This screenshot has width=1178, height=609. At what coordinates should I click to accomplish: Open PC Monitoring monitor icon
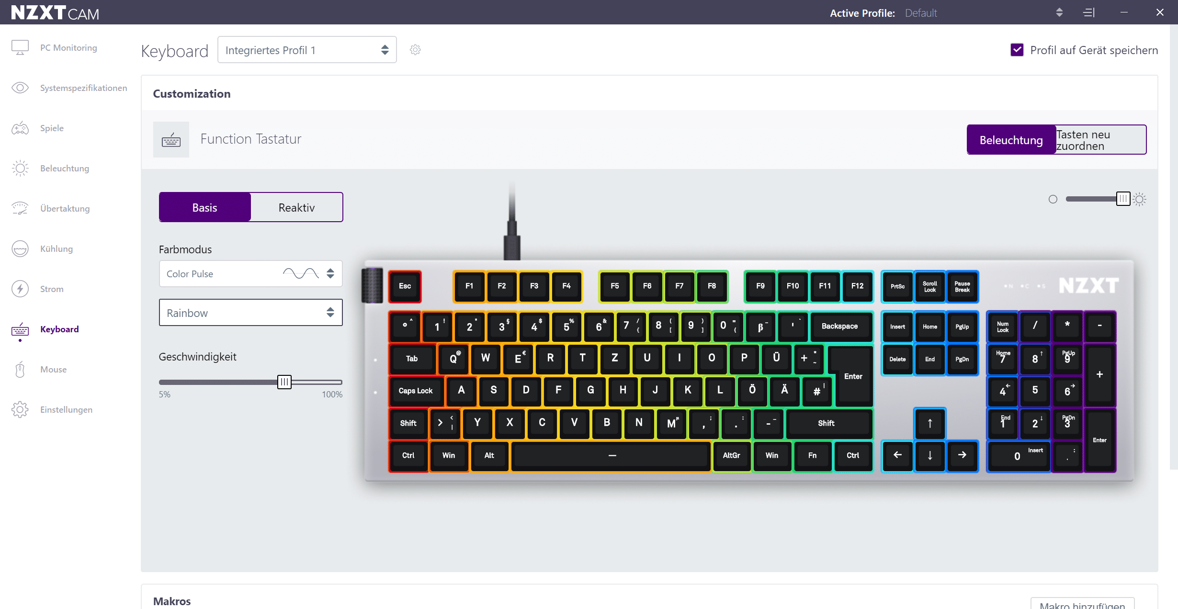pos(20,47)
